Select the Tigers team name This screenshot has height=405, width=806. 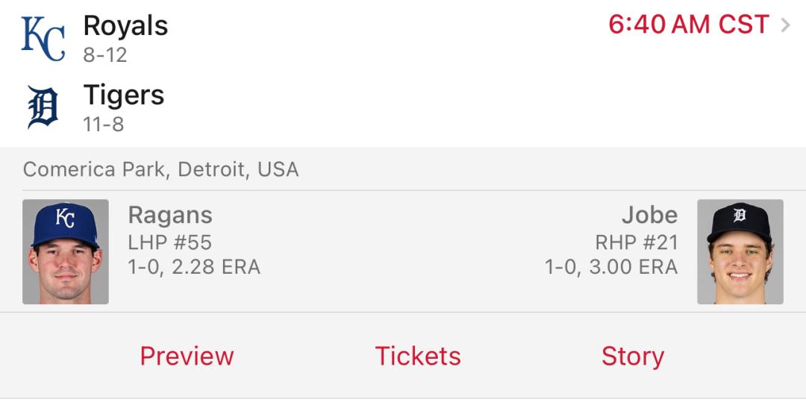124,95
